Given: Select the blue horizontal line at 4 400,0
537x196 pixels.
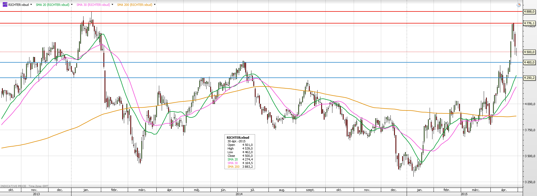Looking at the screenshot, I should click(x=261, y=62).
